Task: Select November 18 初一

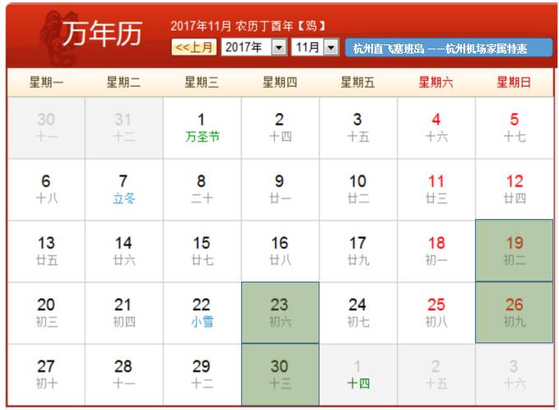Action: click(x=436, y=251)
